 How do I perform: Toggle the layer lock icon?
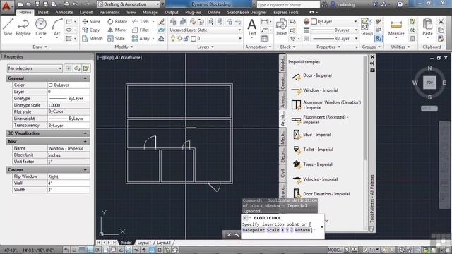pos(186,38)
